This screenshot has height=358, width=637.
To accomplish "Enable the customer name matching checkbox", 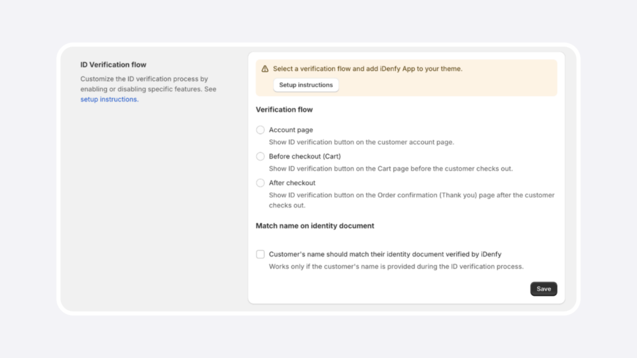I will click(260, 254).
